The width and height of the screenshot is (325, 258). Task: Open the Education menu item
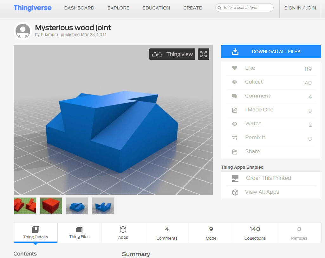(156, 8)
